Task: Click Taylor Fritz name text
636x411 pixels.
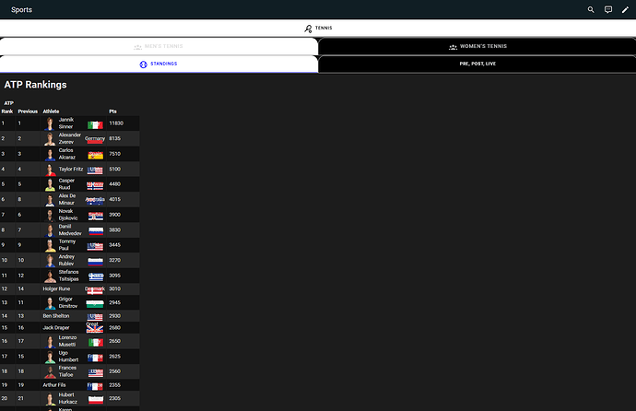Action: pyautogui.click(x=71, y=170)
